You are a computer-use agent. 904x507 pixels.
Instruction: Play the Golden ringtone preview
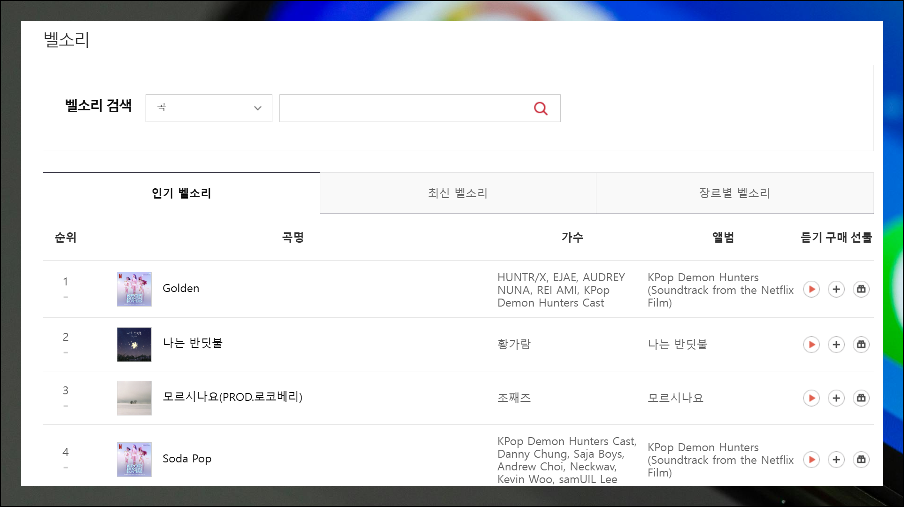tap(811, 289)
